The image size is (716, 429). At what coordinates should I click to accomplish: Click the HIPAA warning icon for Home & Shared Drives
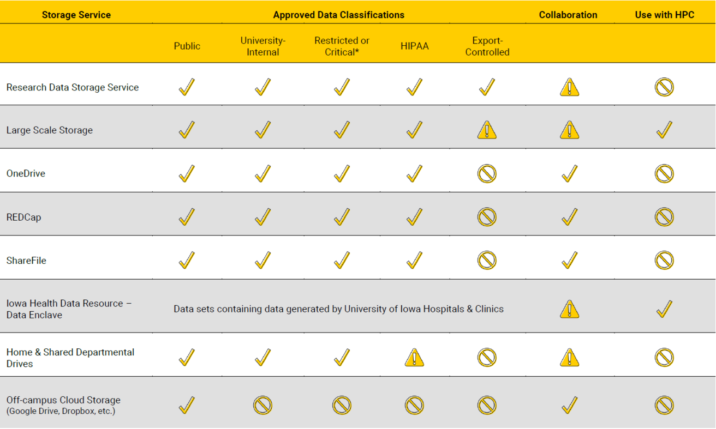click(x=414, y=358)
